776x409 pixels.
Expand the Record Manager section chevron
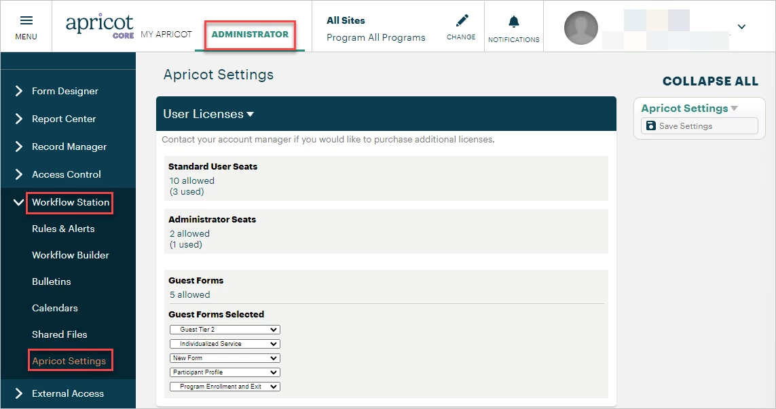[19, 147]
